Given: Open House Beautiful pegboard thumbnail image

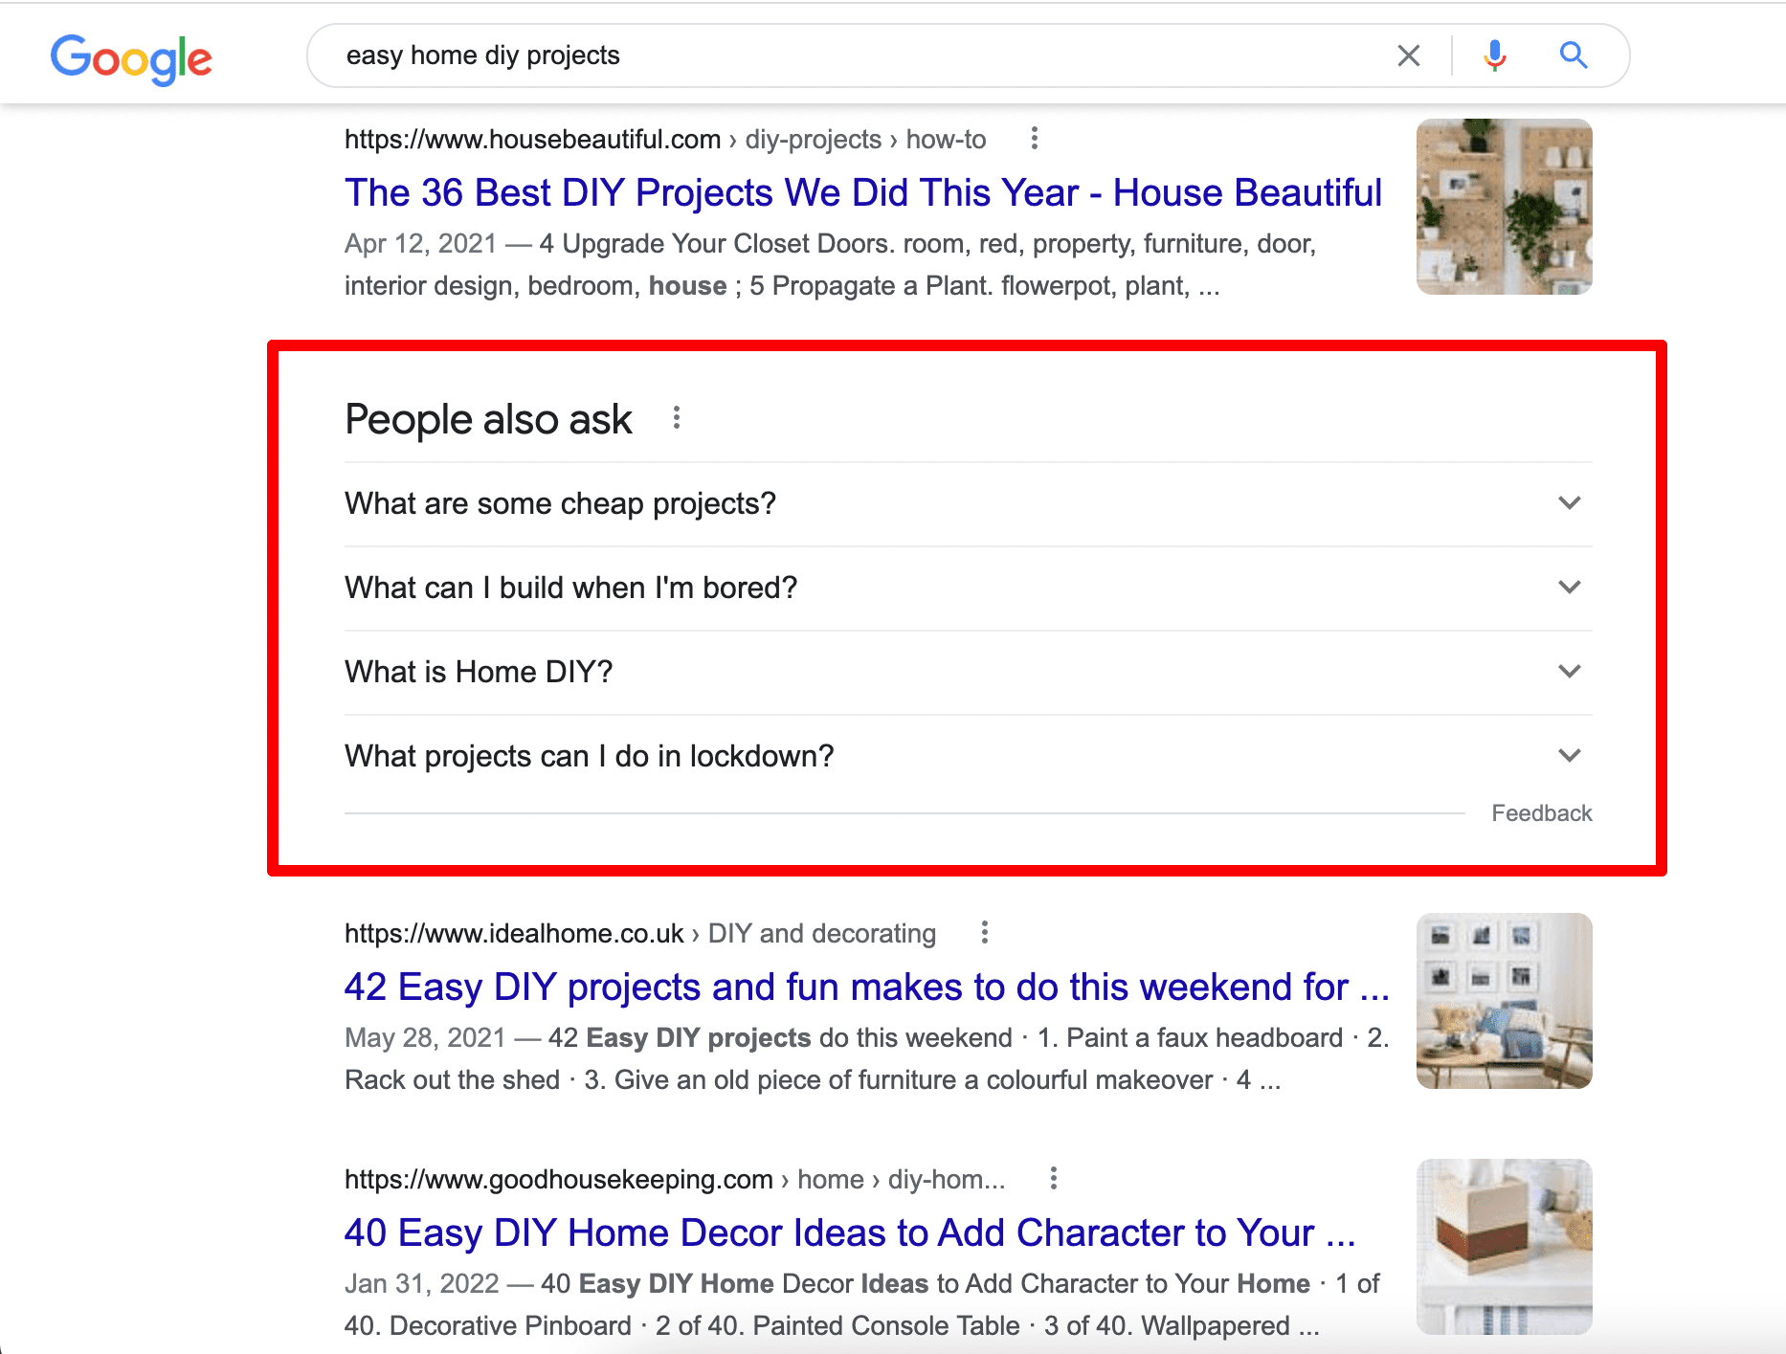Looking at the screenshot, I should point(1504,207).
